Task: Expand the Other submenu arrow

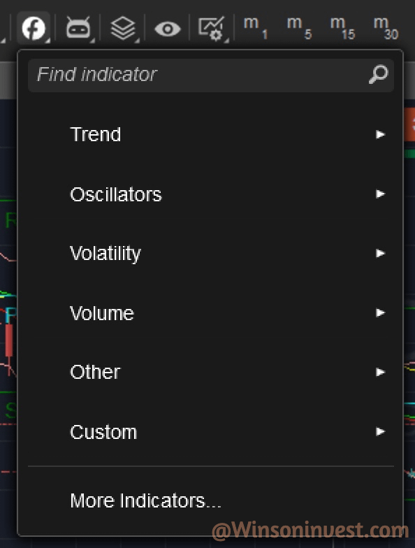Action: [380, 372]
